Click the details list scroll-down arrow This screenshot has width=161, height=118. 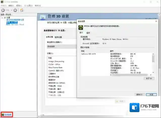[153, 72]
